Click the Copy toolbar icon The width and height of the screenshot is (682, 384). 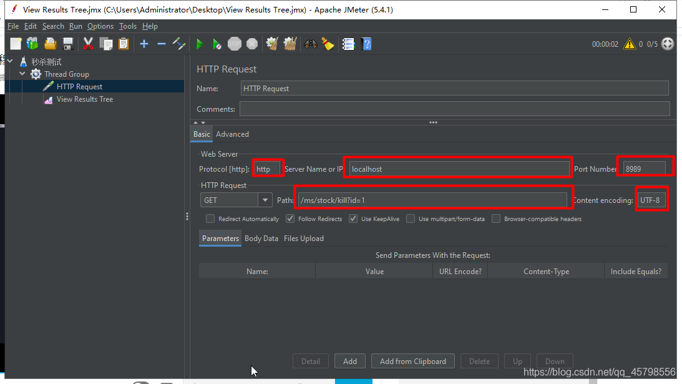(106, 44)
